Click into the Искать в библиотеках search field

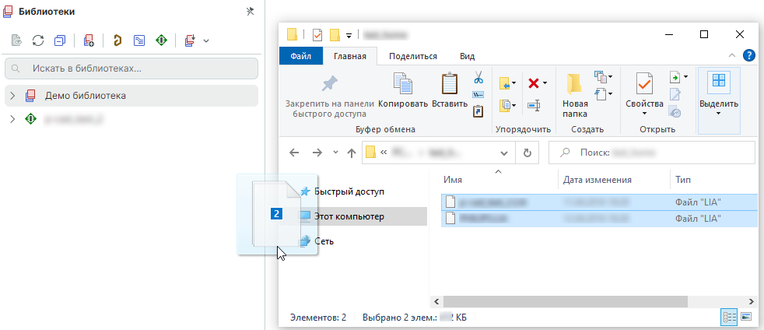point(131,68)
